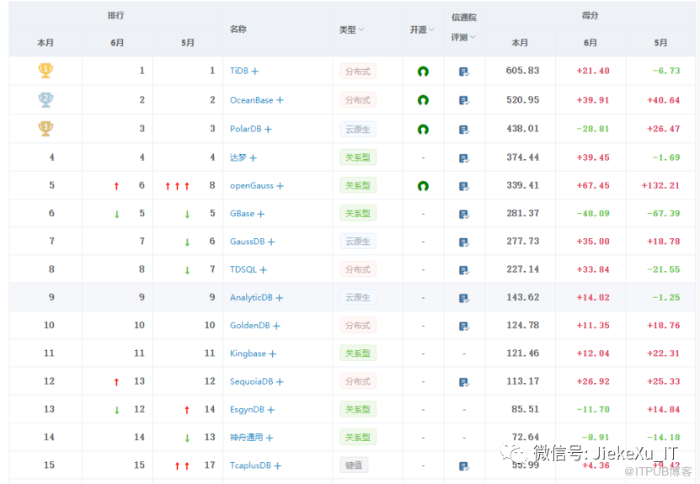Open the evaluation report icon for 达梦
700x484 pixels.
(464, 158)
